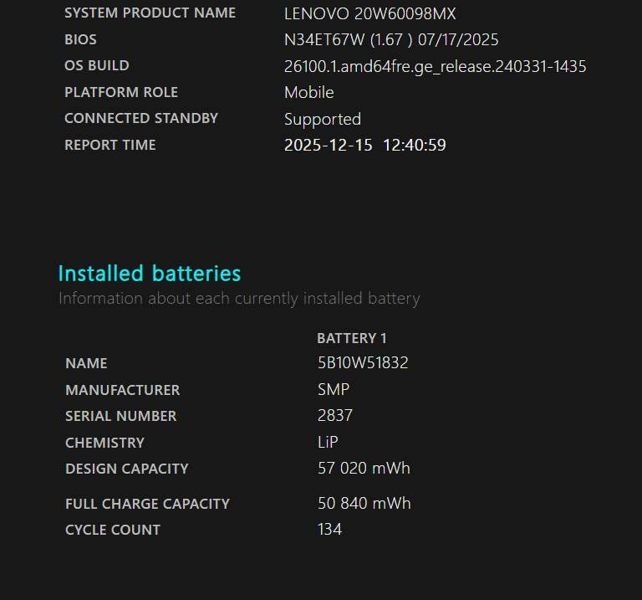Select the report time value 2025-12-15 12:40:59
642x600 pixels.
tap(364, 145)
